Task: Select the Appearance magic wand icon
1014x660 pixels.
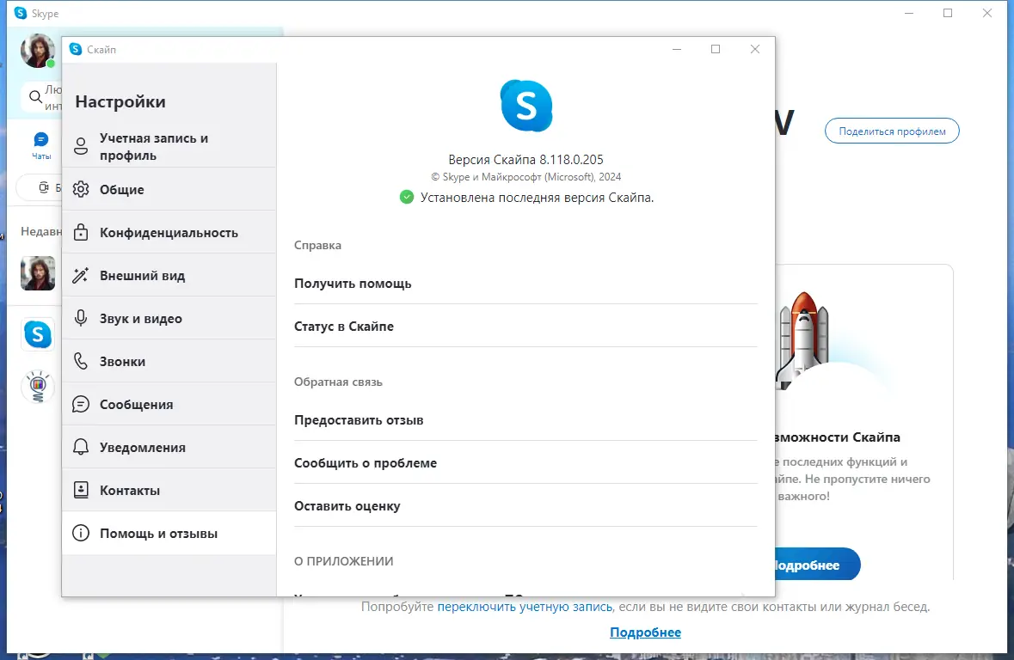Action: tap(81, 275)
